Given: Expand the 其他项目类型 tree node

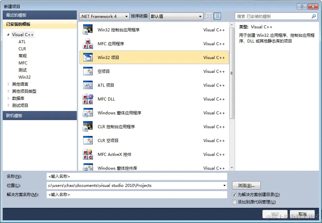Looking at the screenshot, I should click(x=8, y=91).
